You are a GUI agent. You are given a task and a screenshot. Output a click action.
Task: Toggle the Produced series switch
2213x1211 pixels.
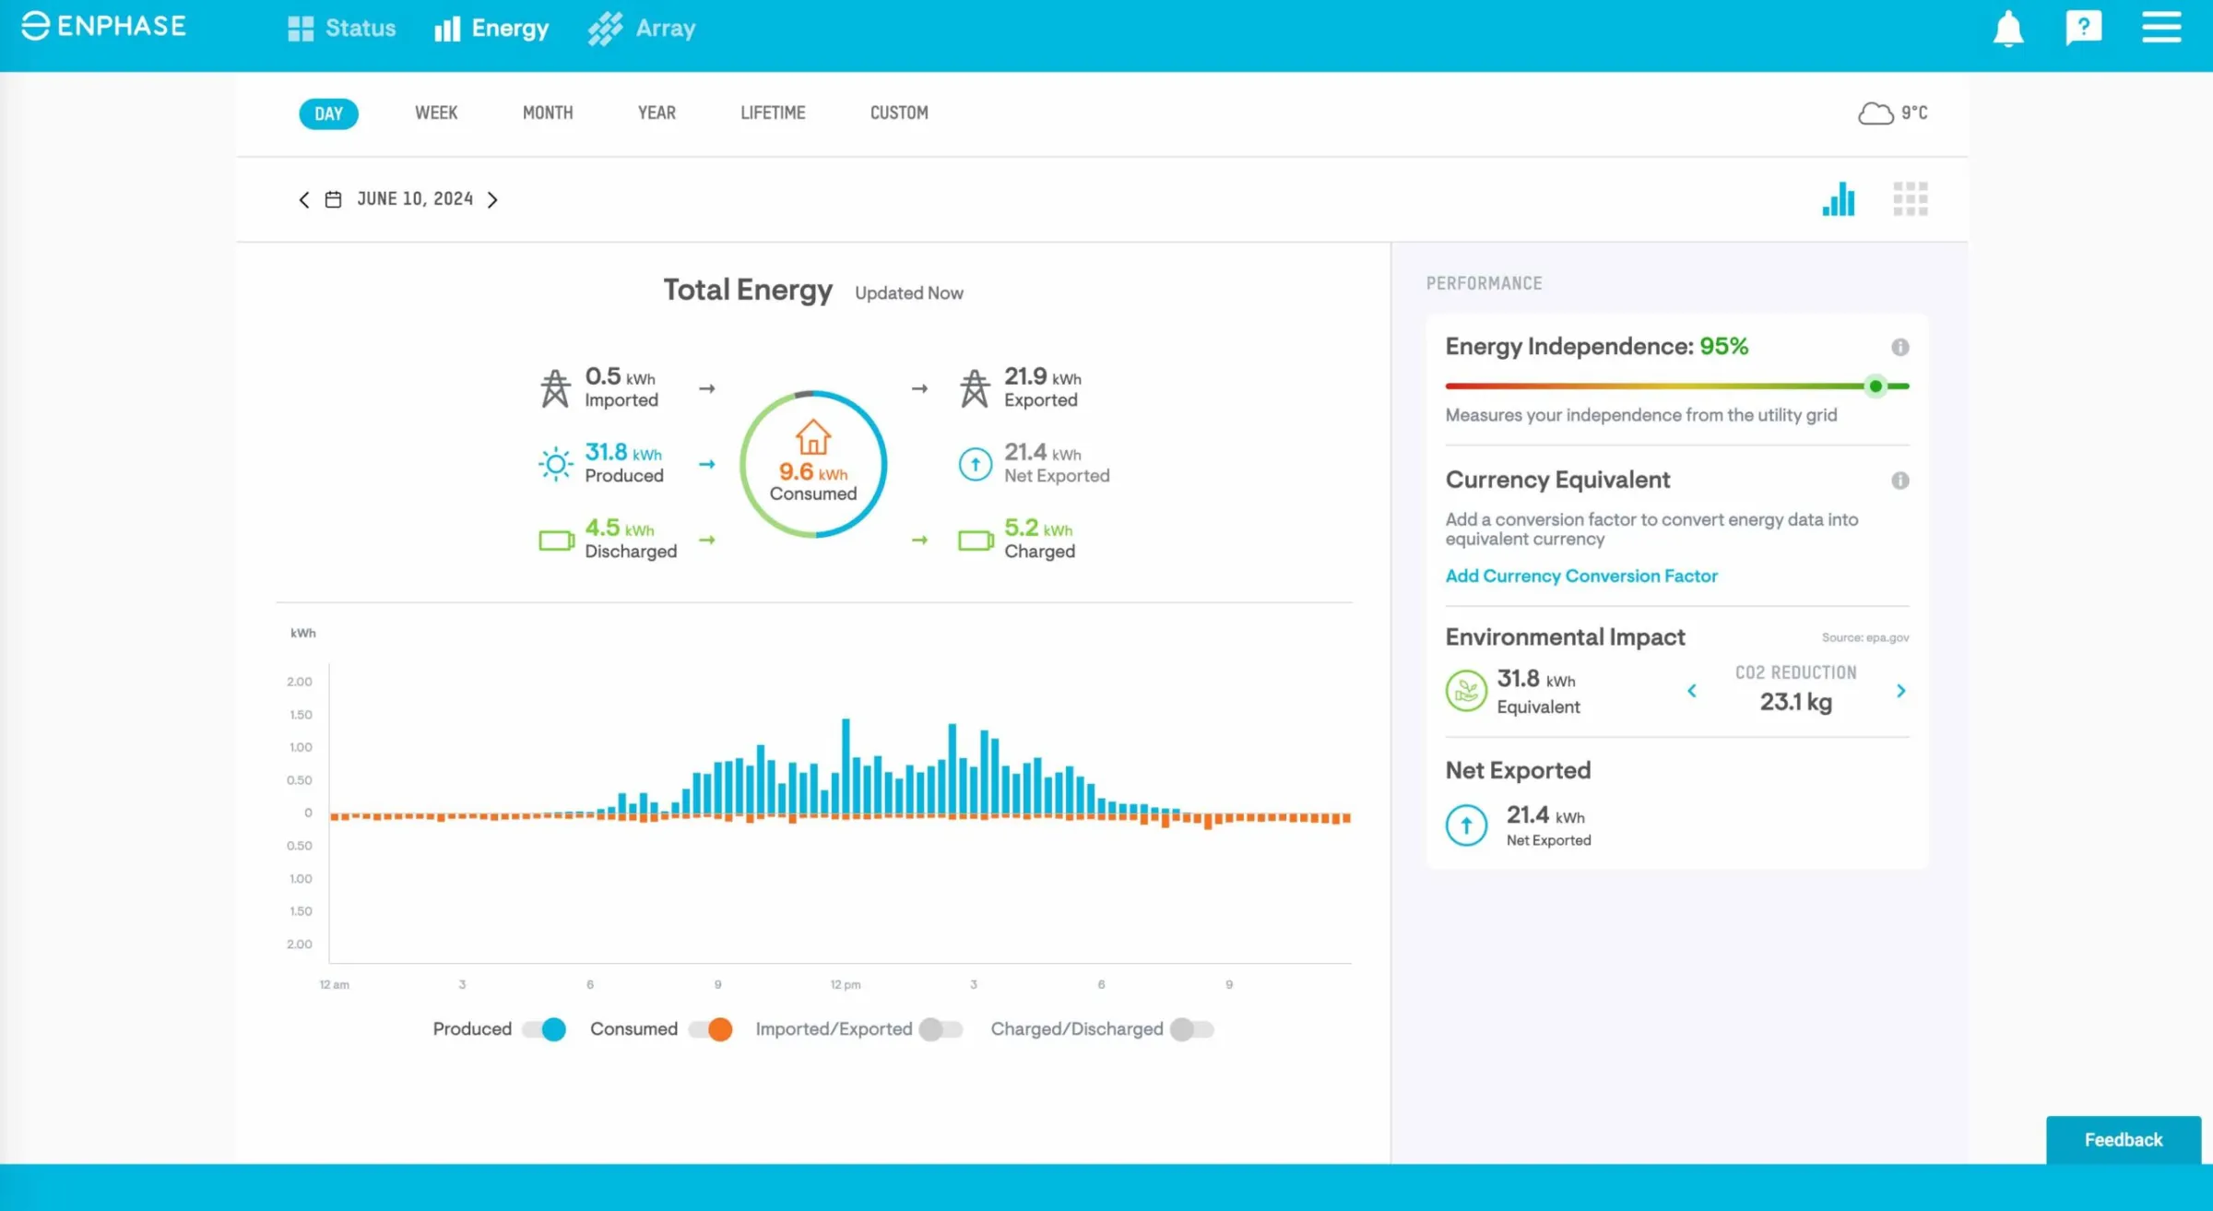(x=545, y=1029)
